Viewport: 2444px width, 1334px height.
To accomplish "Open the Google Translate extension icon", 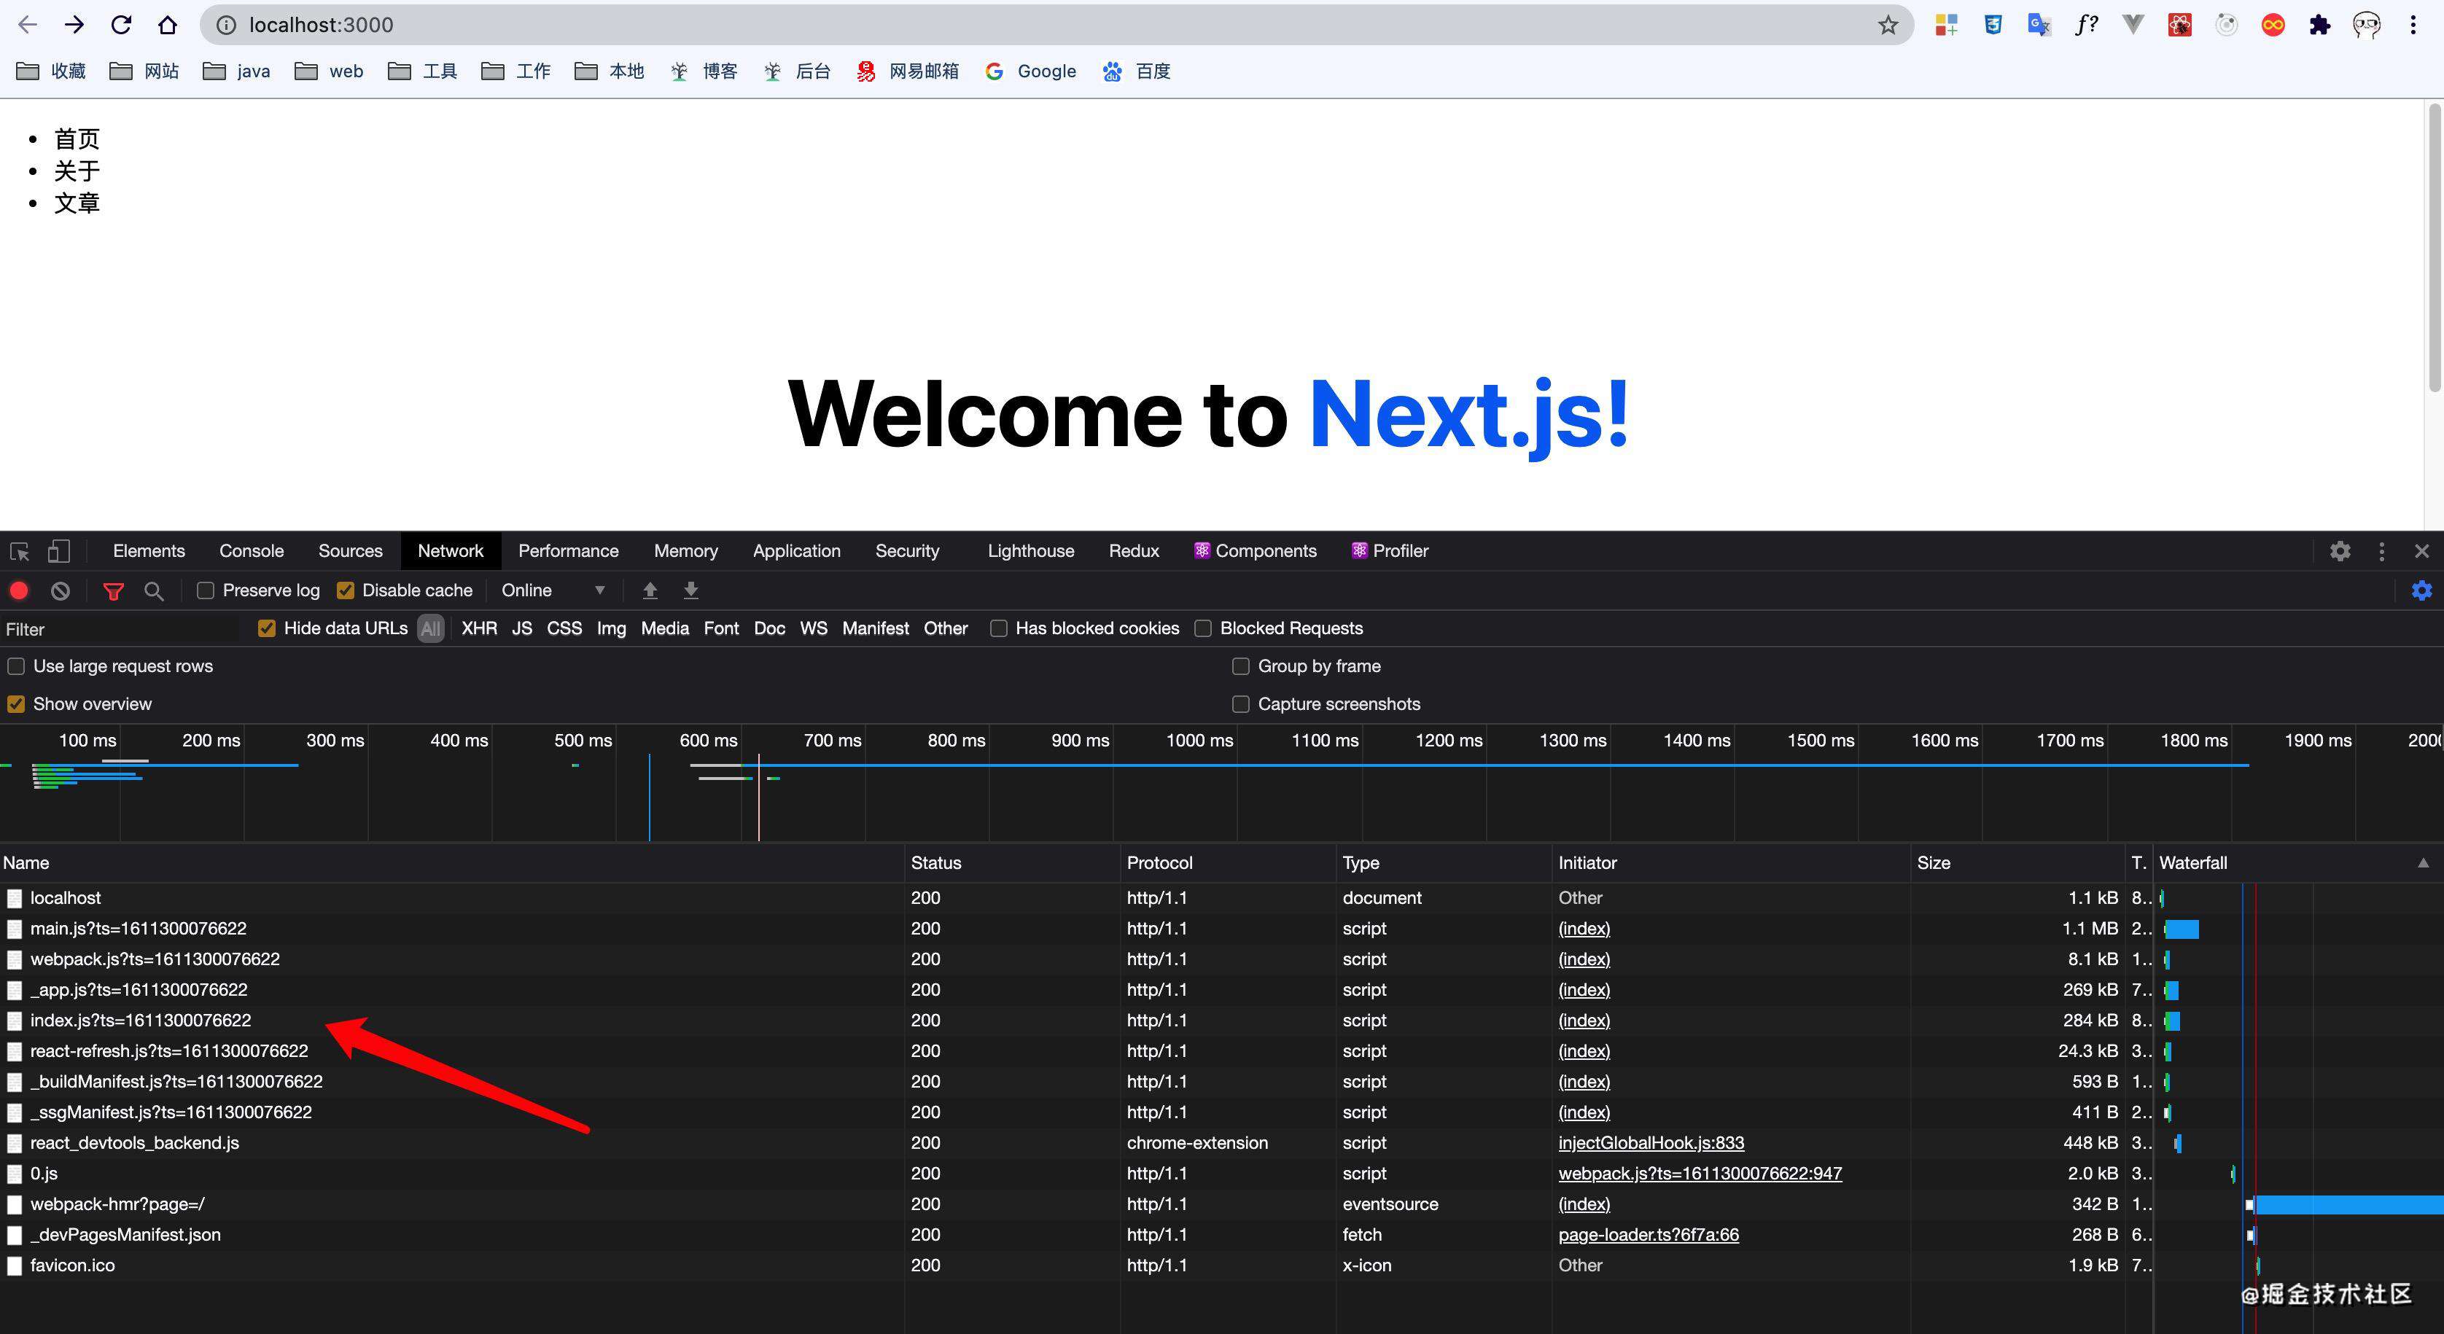I will coord(2039,25).
